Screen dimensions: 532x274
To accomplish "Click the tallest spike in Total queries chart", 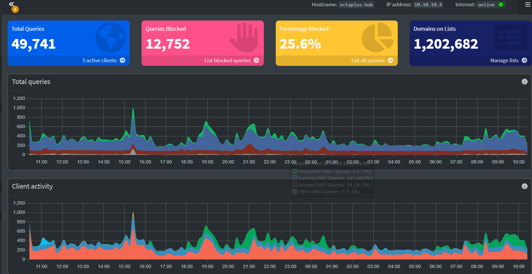I will point(133,109).
